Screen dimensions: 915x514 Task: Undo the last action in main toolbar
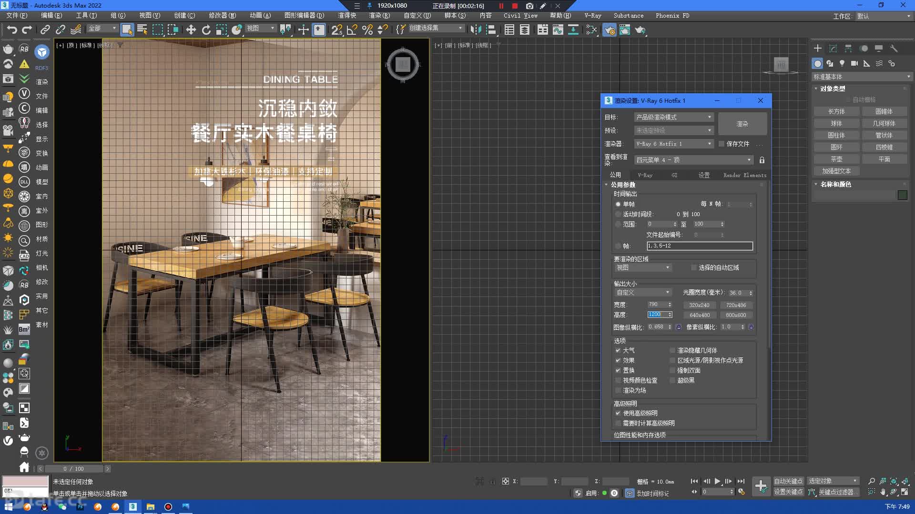coord(11,30)
